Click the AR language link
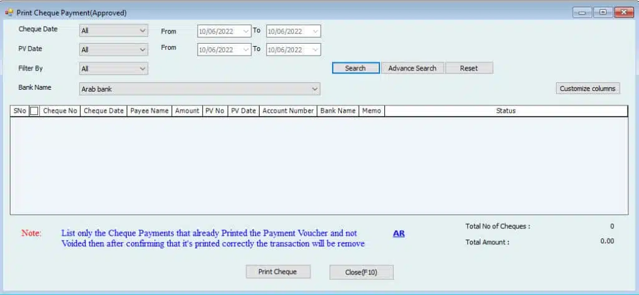 pos(399,233)
